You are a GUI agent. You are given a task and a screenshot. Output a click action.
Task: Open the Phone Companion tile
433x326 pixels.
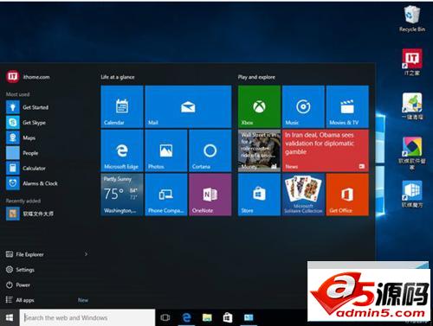[x=166, y=195]
